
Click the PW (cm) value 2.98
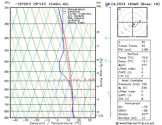[x=144, y=50]
